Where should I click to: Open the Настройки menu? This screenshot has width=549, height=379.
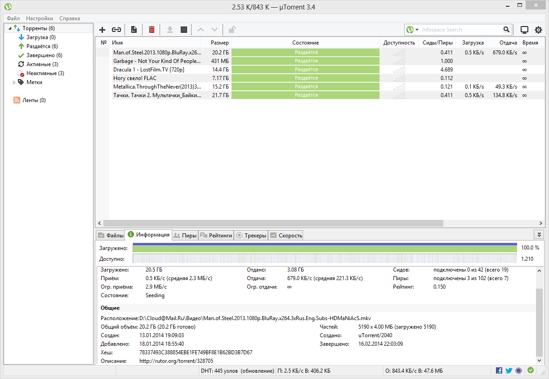40,18
